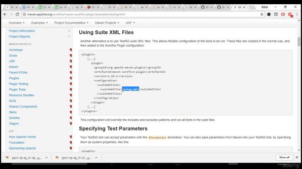Click the external link icon beside SCM
Screen dimensions: 302x169
coord(71,101)
